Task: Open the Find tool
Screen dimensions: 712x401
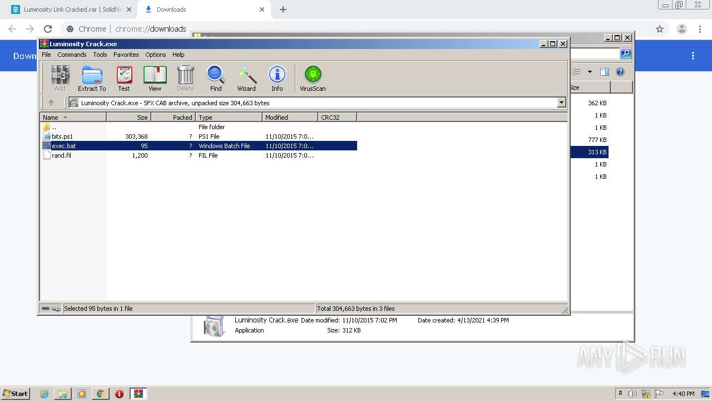Action: coord(216,78)
